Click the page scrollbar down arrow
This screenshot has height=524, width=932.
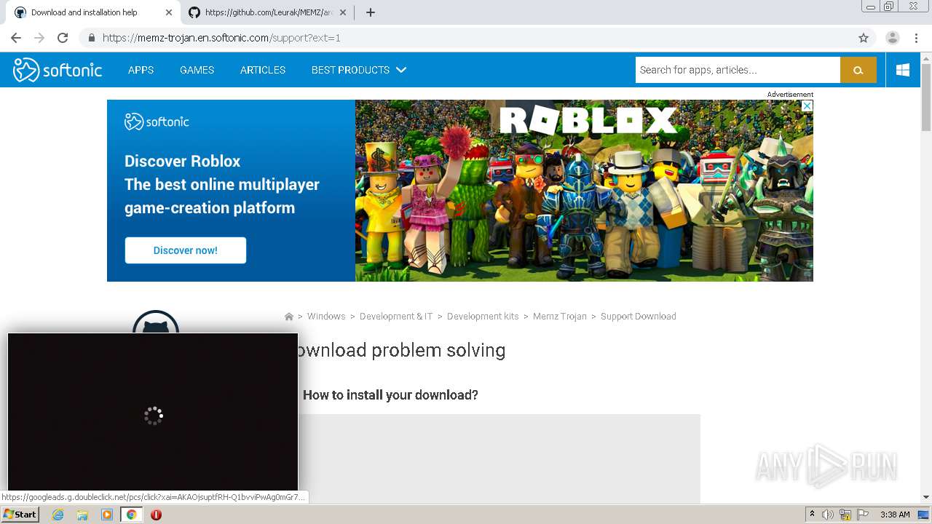[x=926, y=497]
